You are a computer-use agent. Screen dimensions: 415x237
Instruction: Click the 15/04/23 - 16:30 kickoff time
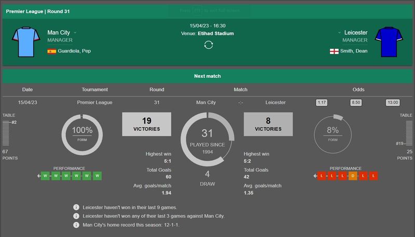(208, 25)
